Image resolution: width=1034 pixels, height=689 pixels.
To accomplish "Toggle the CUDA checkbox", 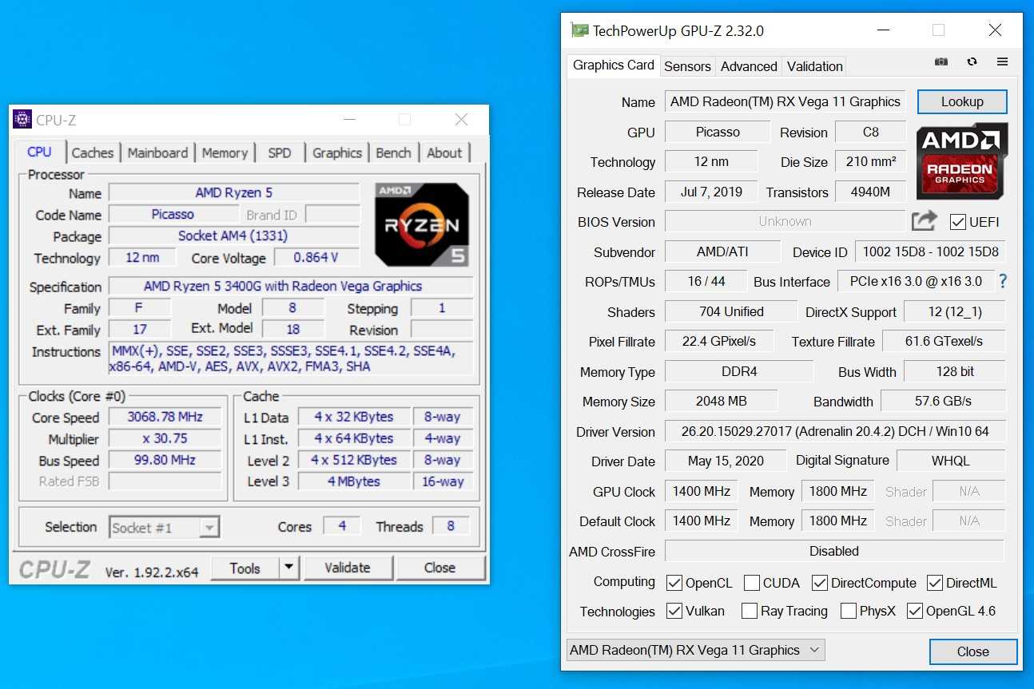I will 751,583.
